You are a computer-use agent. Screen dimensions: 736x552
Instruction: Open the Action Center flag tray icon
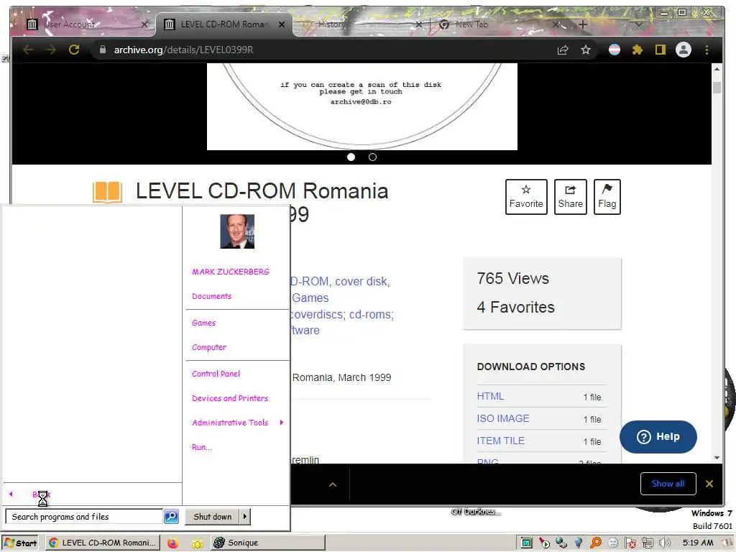coord(630,543)
